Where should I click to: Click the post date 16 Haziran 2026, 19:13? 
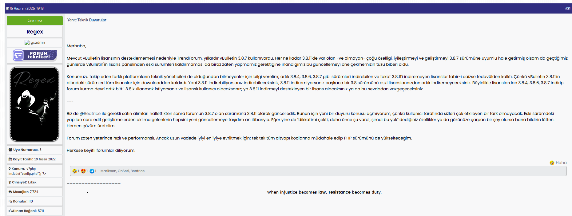(26, 8)
